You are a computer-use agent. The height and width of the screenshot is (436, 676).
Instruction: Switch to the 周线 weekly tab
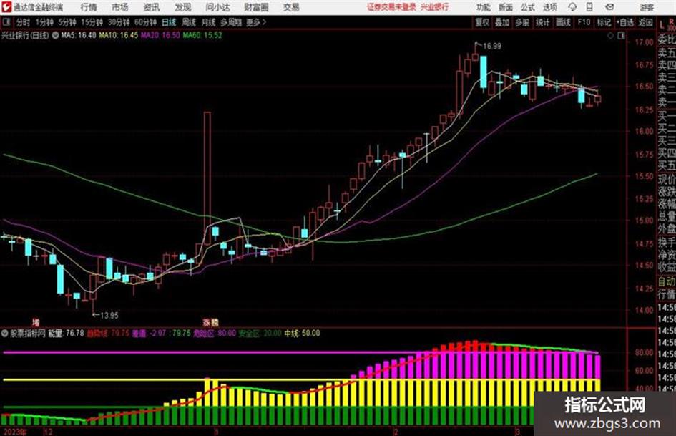189,22
